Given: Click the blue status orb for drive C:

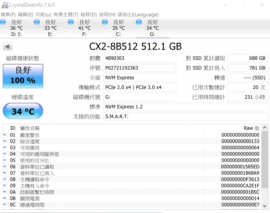Looking at the screenshot, I should pos(105,22).
